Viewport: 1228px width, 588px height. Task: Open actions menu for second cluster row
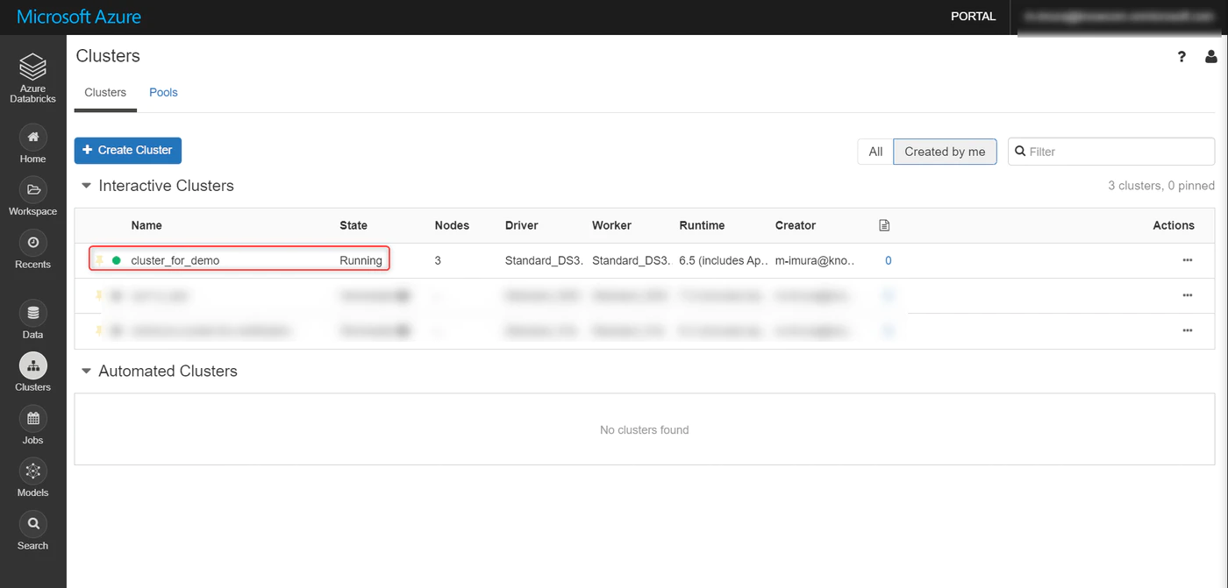(x=1187, y=295)
